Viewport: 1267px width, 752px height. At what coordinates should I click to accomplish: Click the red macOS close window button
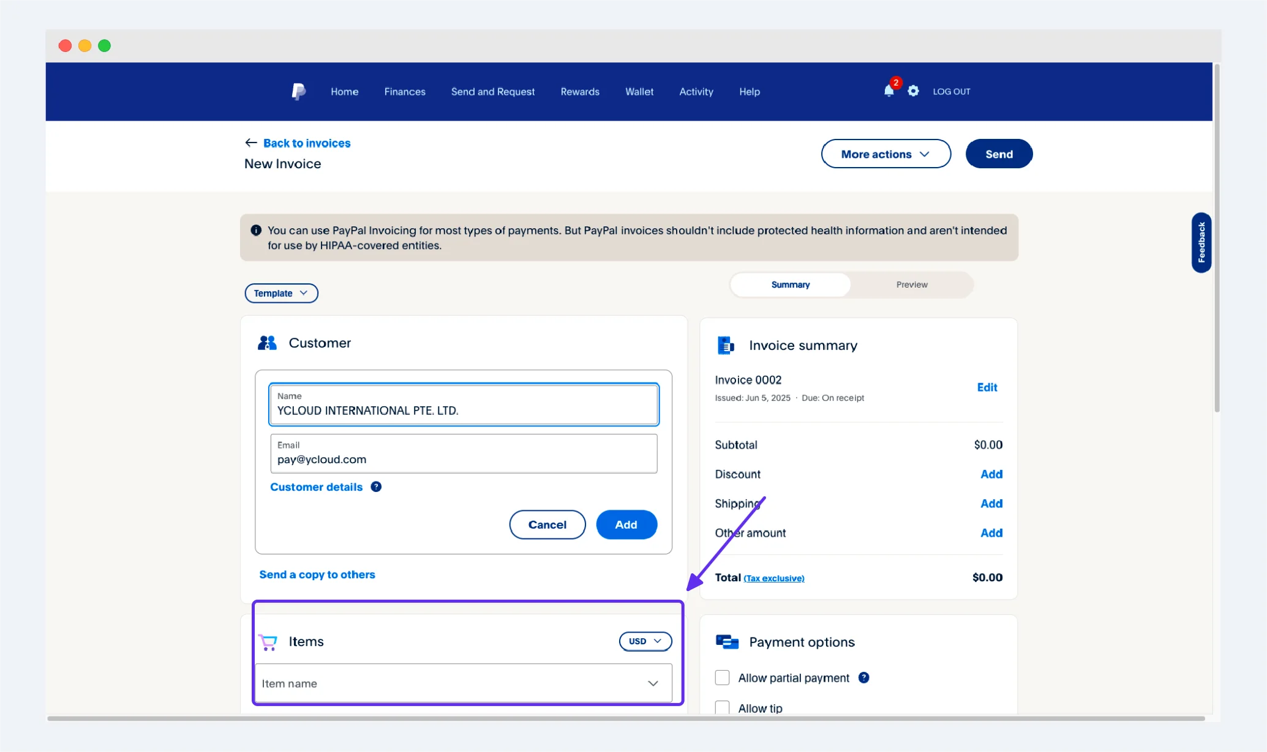(x=65, y=46)
